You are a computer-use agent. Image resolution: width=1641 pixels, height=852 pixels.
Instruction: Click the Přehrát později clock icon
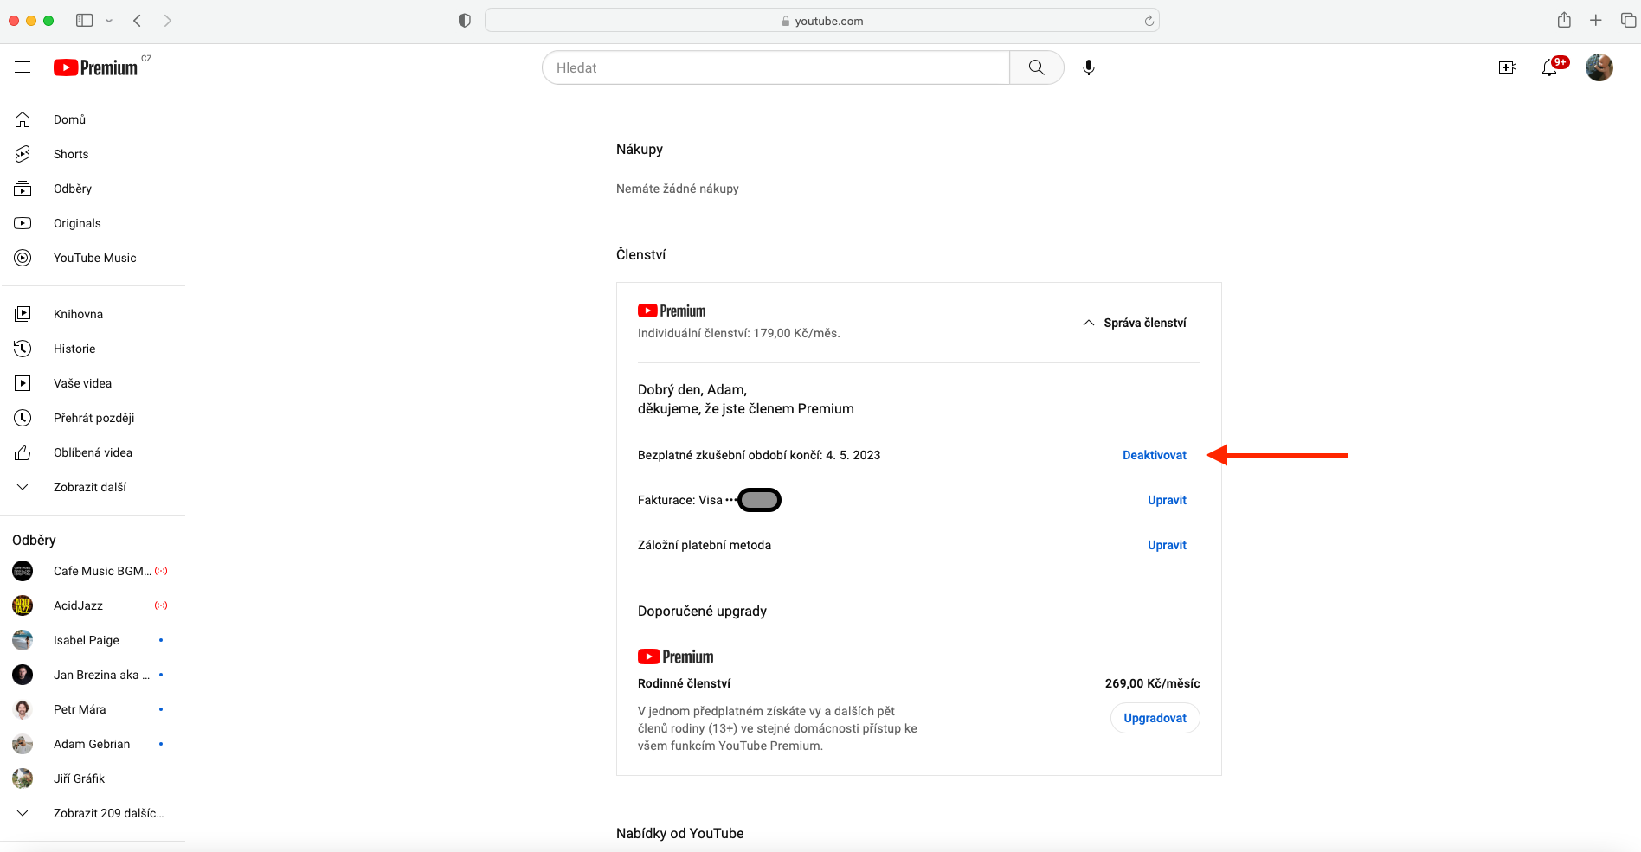point(23,418)
